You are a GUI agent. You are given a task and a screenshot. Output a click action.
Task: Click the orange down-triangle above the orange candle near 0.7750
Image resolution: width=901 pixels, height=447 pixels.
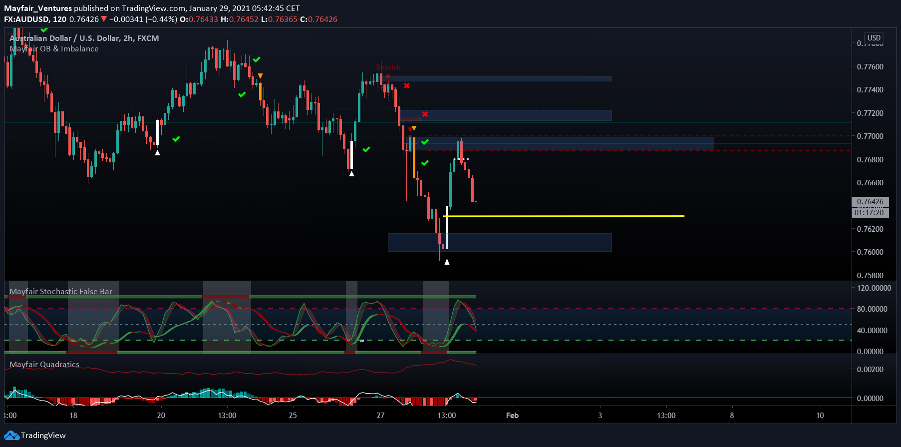pyautogui.click(x=260, y=76)
